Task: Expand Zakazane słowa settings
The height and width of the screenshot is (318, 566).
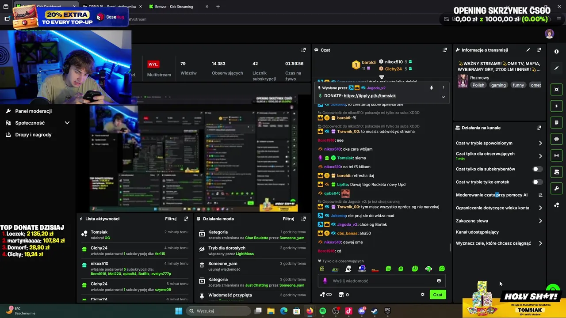Action: [x=540, y=221]
